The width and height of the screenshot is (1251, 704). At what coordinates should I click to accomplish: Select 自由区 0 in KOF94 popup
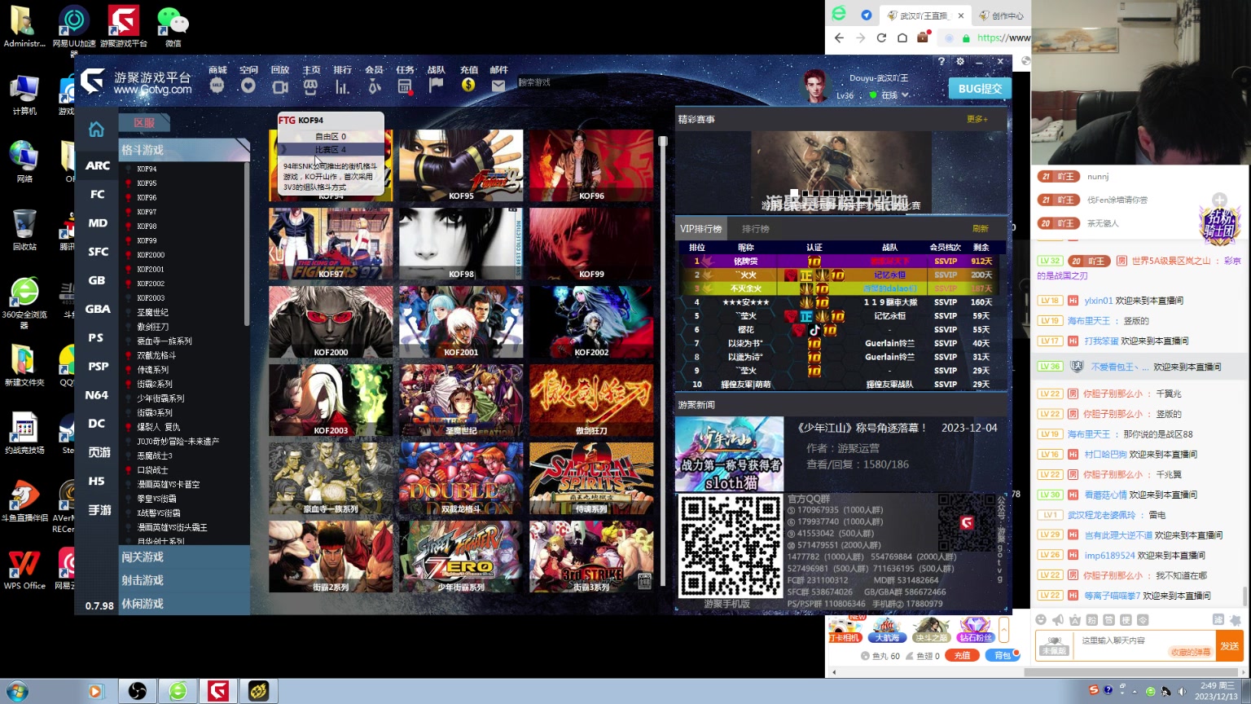331,136
